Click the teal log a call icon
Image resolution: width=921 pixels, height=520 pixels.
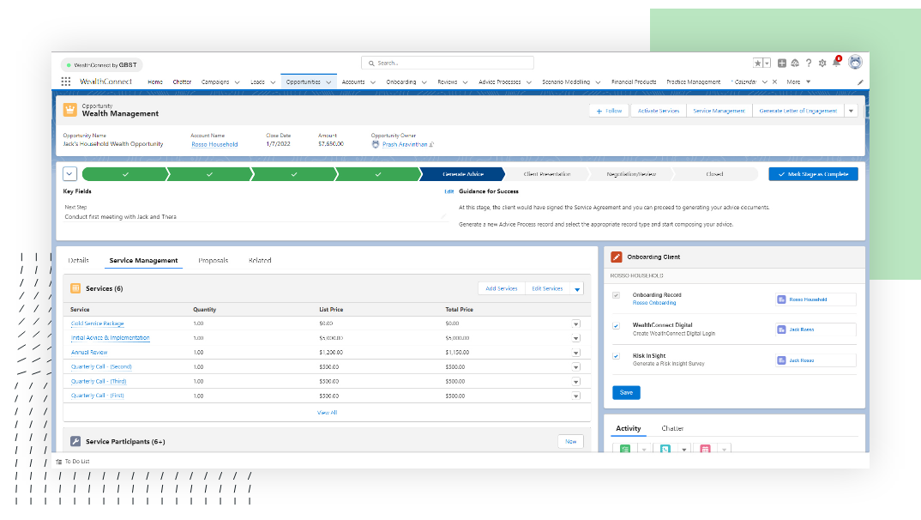pos(665,449)
